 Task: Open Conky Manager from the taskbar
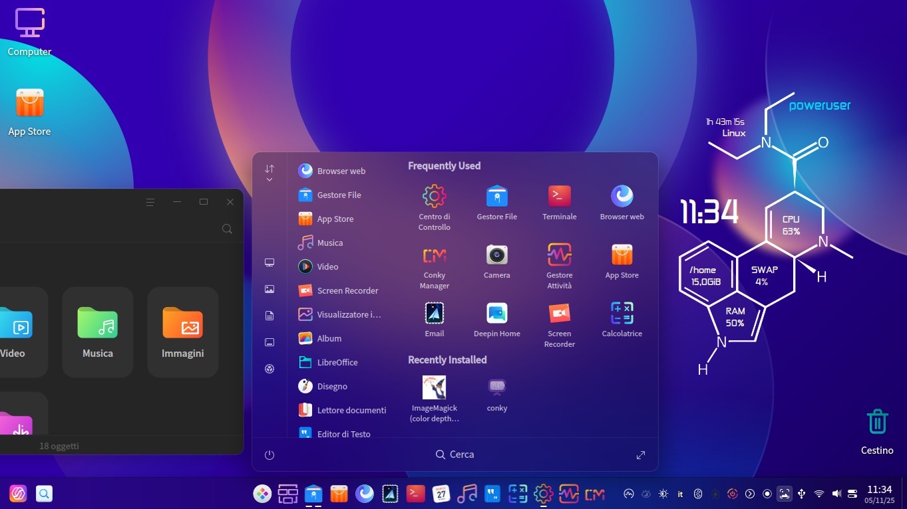click(595, 494)
